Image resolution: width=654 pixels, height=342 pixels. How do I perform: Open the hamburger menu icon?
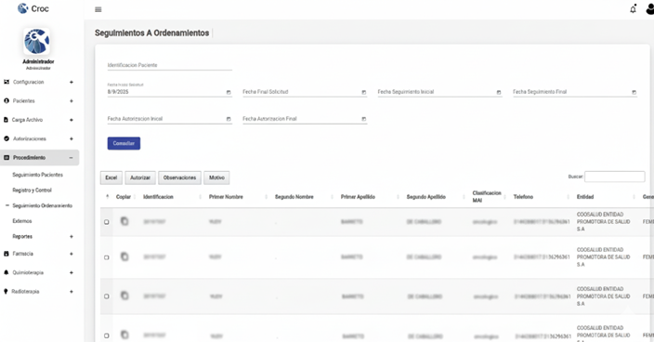tap(98, 9)
